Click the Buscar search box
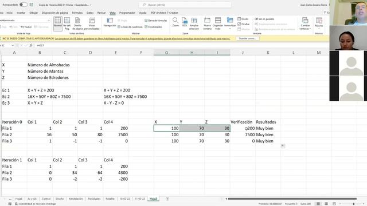This screenshot has width=367, height=206. point(185,5)
